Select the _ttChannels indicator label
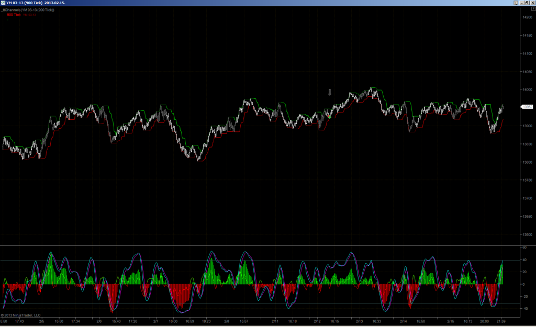Screen dimensions: 536x327 [x=28, y=10]
